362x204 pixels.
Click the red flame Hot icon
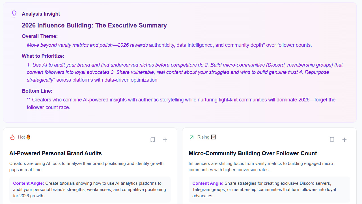coord(12,137)
